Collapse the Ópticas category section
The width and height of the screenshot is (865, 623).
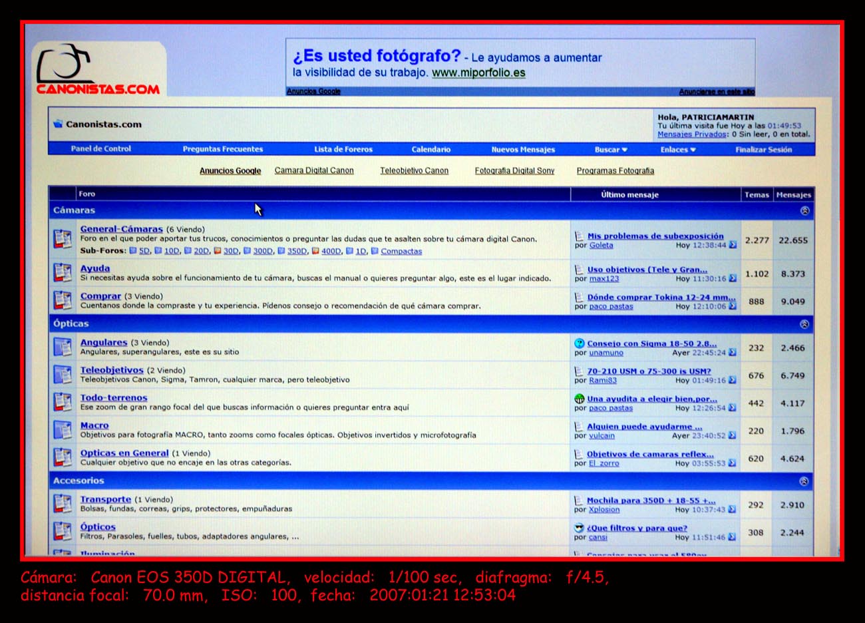tap(804, 324)
